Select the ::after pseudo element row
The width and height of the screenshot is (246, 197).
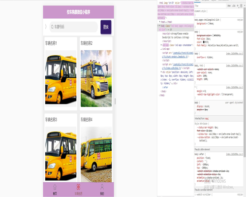click(x=165, y=87)
